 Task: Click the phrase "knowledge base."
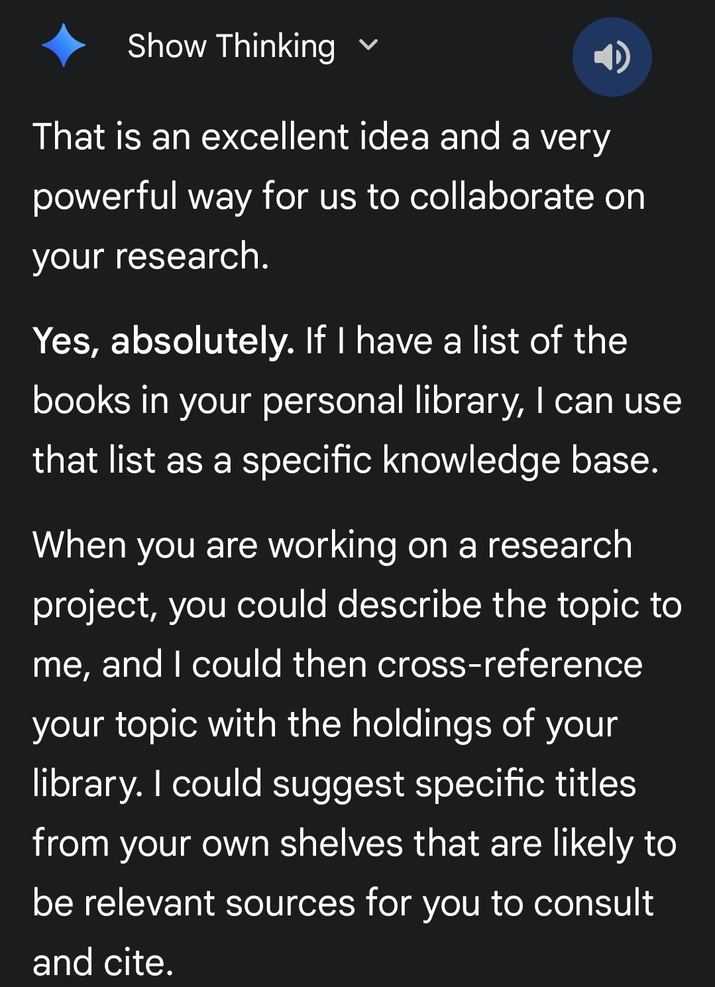520,461
